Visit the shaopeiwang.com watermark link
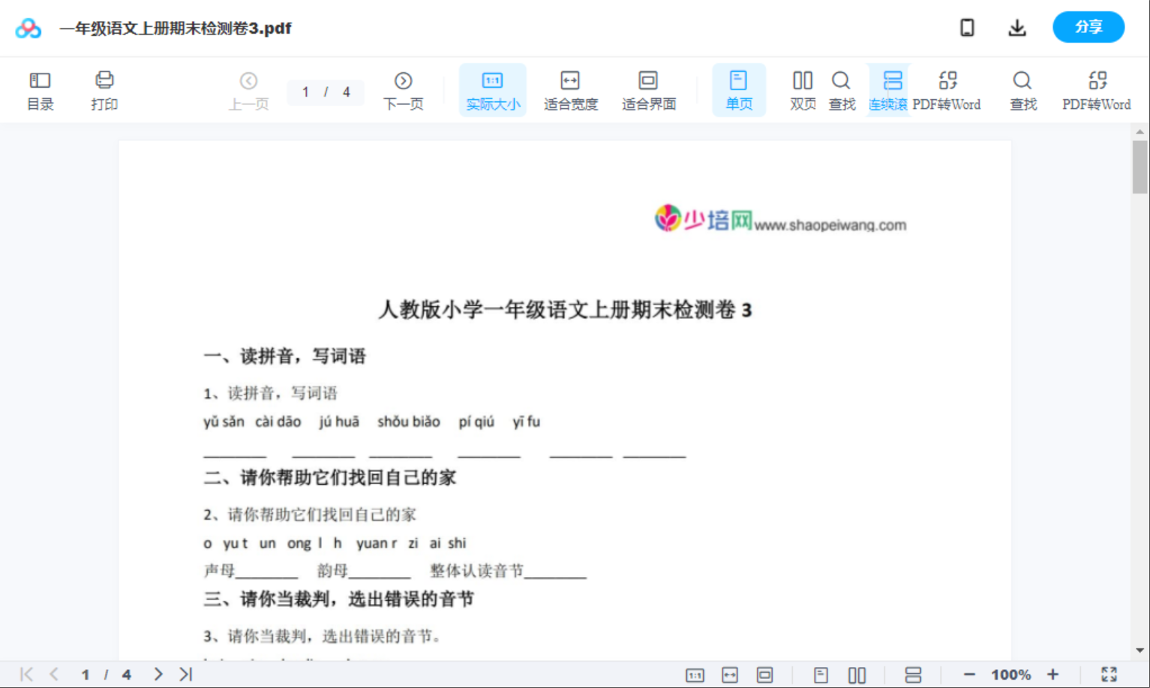Screen dimensions: 1150x688 pyautogui.click(x=830, y=224)
